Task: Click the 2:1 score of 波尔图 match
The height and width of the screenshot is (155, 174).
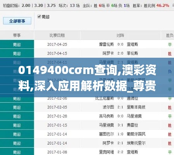Action: 120,107
